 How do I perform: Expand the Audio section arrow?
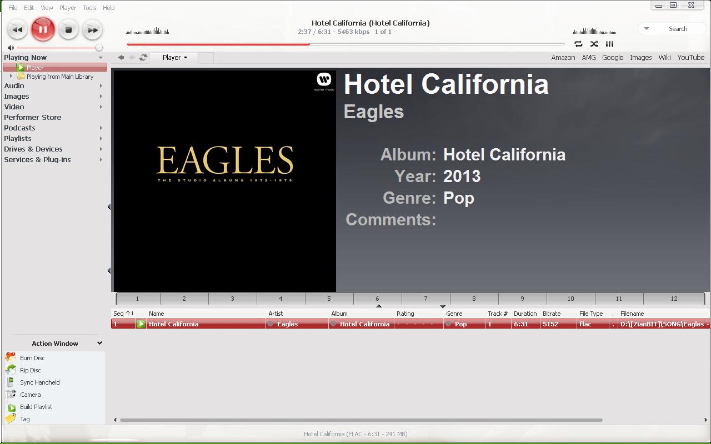click(101, 86)
